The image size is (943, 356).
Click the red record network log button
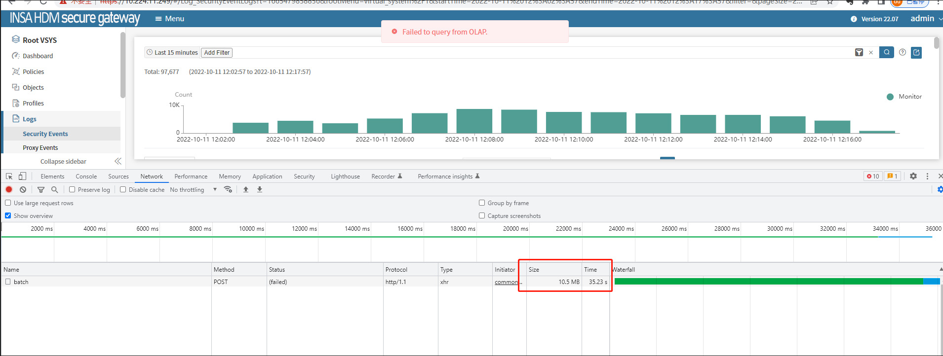[9, 189]
